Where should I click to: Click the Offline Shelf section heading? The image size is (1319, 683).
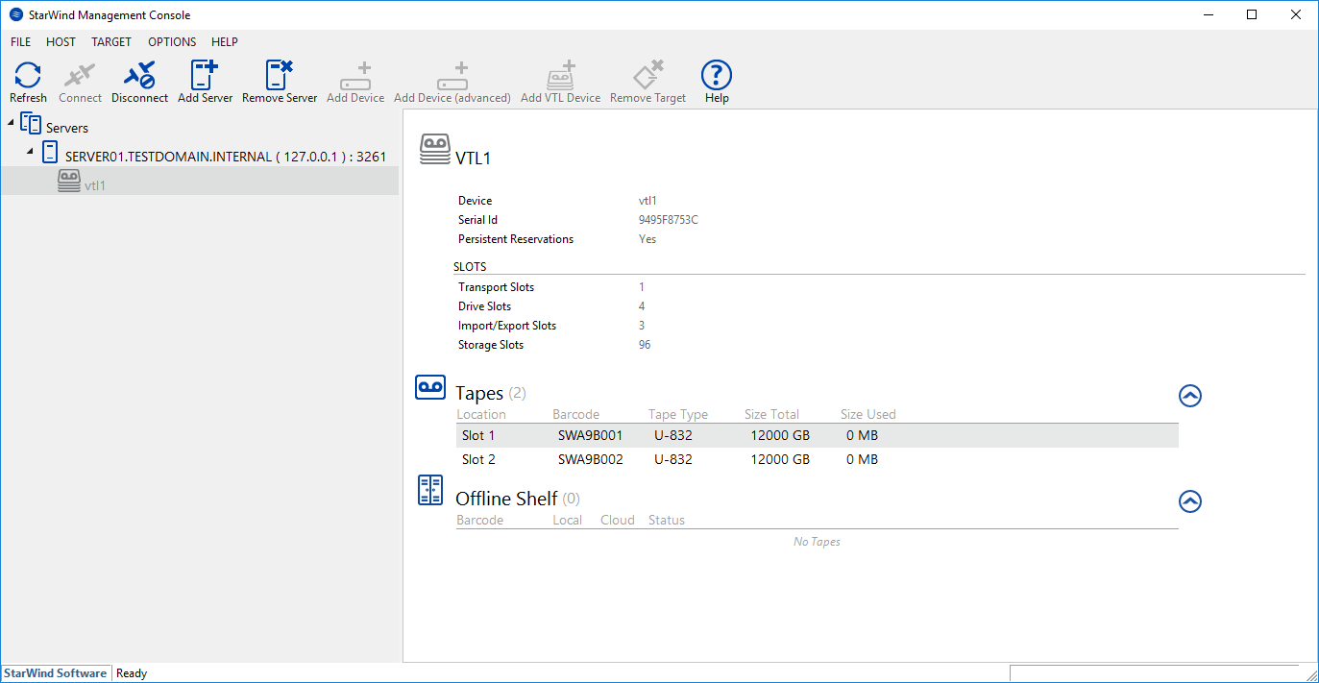click(x=506, y=499)
